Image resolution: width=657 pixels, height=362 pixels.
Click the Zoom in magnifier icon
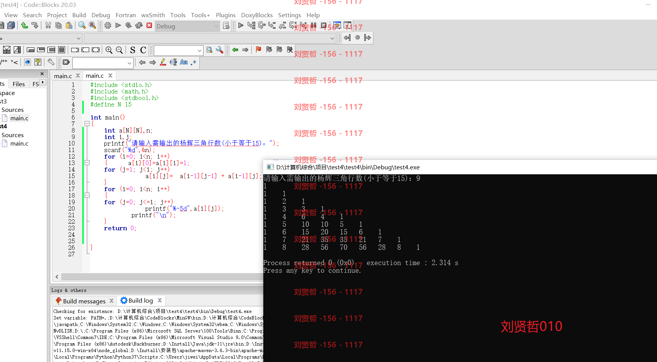point(109,50)
